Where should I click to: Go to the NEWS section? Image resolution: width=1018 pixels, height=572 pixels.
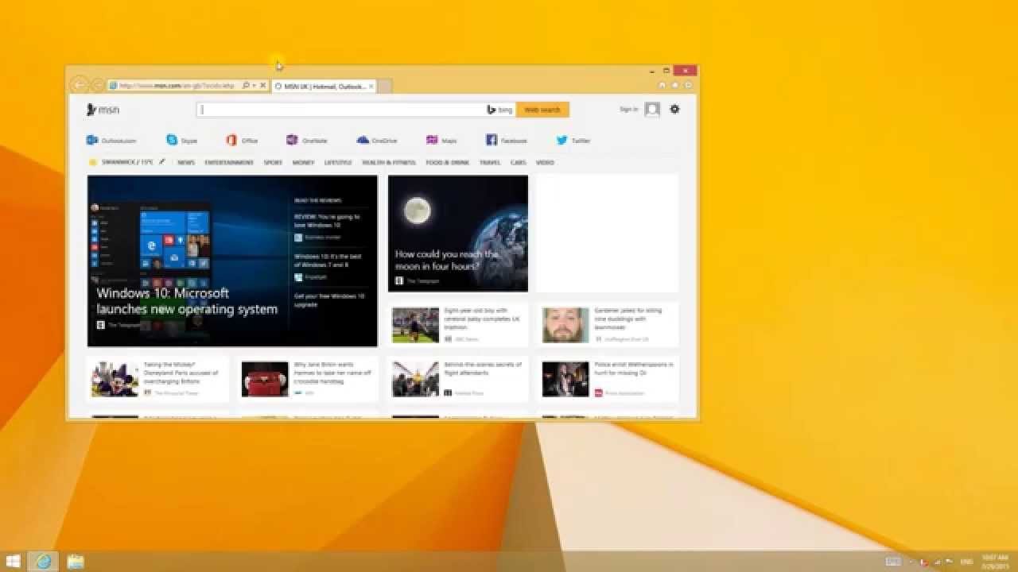(186, 162)
